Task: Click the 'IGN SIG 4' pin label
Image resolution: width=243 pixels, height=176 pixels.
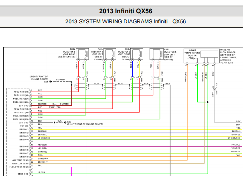Action: pos(24,140)
